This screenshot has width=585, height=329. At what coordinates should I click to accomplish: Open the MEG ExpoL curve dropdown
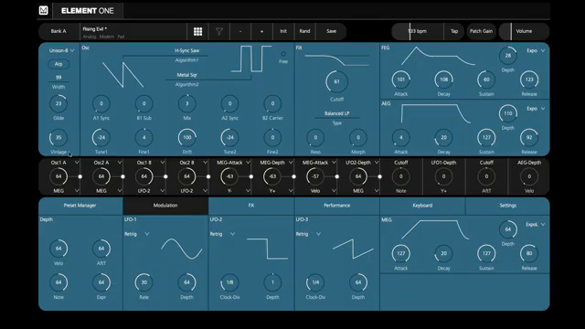[536, 225]
